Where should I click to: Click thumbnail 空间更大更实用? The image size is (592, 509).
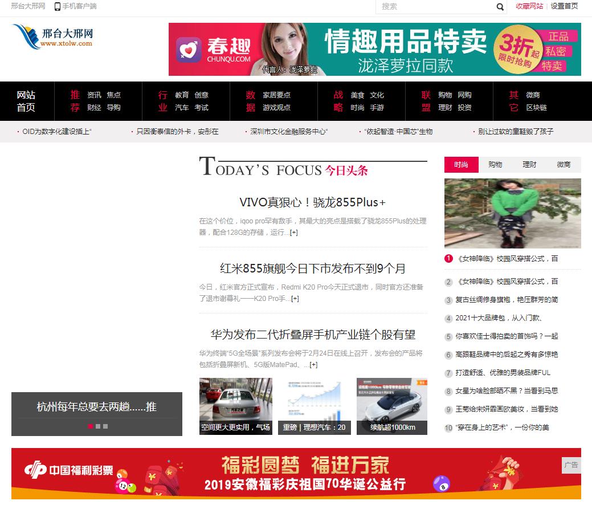coord(235,406)
